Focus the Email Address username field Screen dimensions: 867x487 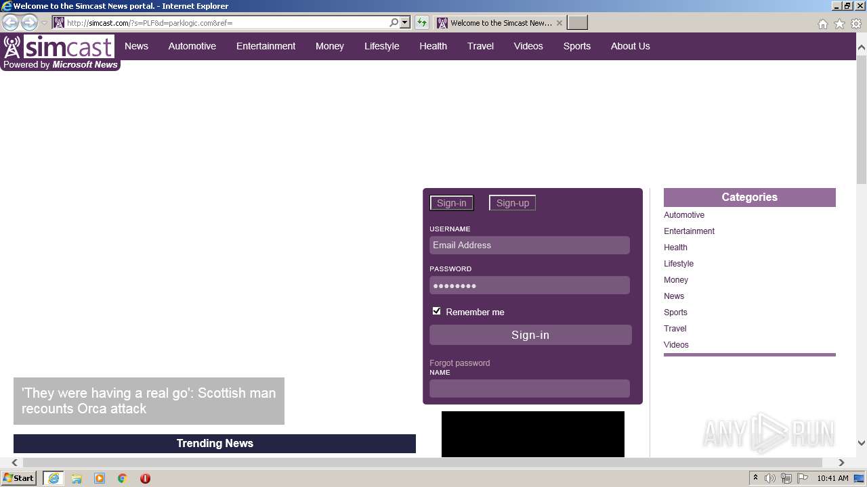pyautogui.click(x=530, y=245)
